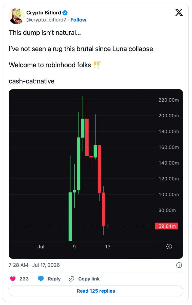Click the Crypto Bitlord display name
The image size is (192, 305).
44,13
